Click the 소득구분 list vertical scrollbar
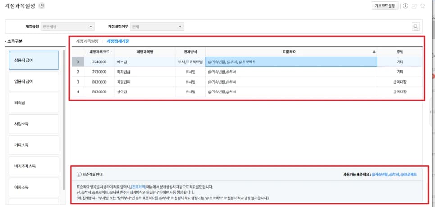The height and width of the screenshot is (207, 435). pos(64,120)
